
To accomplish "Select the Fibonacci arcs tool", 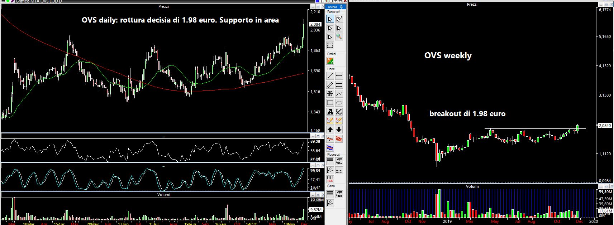I will coord(339,170).
